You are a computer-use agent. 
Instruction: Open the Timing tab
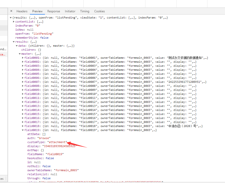click(85, 11)
